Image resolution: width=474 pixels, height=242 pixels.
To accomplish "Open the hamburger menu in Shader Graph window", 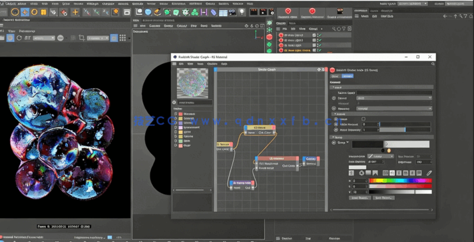I will (x=174, y=64).
